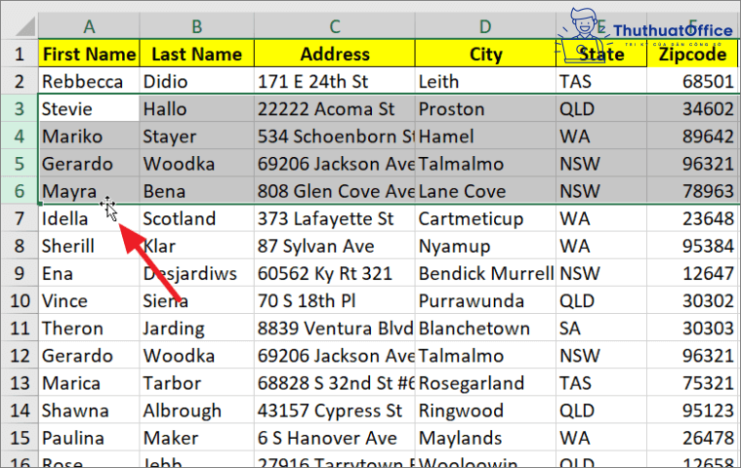Select column D header
This screenshot has width=741, height=468.
tap(484, 25)
